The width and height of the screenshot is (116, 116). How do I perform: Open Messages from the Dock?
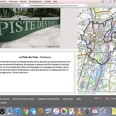coord(33,111)
